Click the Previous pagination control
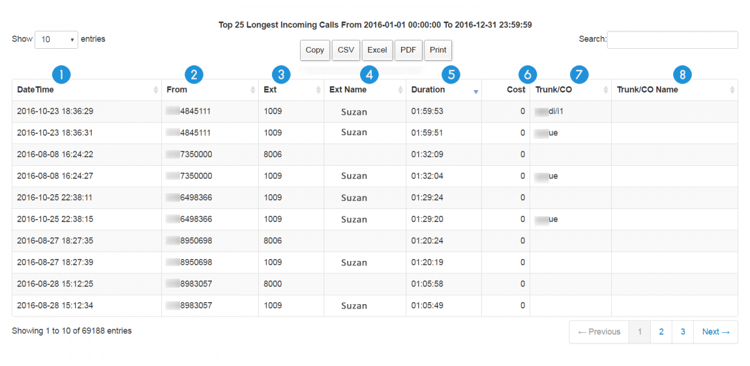 (x=598, y=332)
